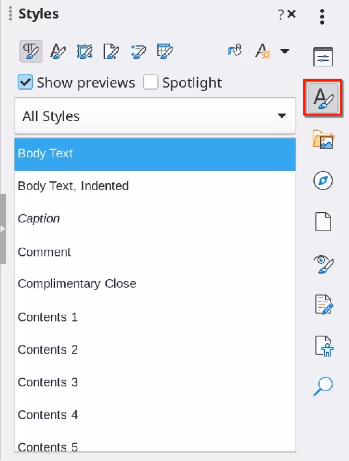
Task: Select the Caption style
Action: [39, 219]
